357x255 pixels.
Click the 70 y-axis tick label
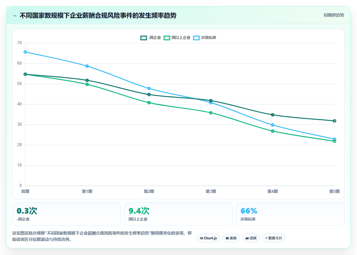[19, 43]
